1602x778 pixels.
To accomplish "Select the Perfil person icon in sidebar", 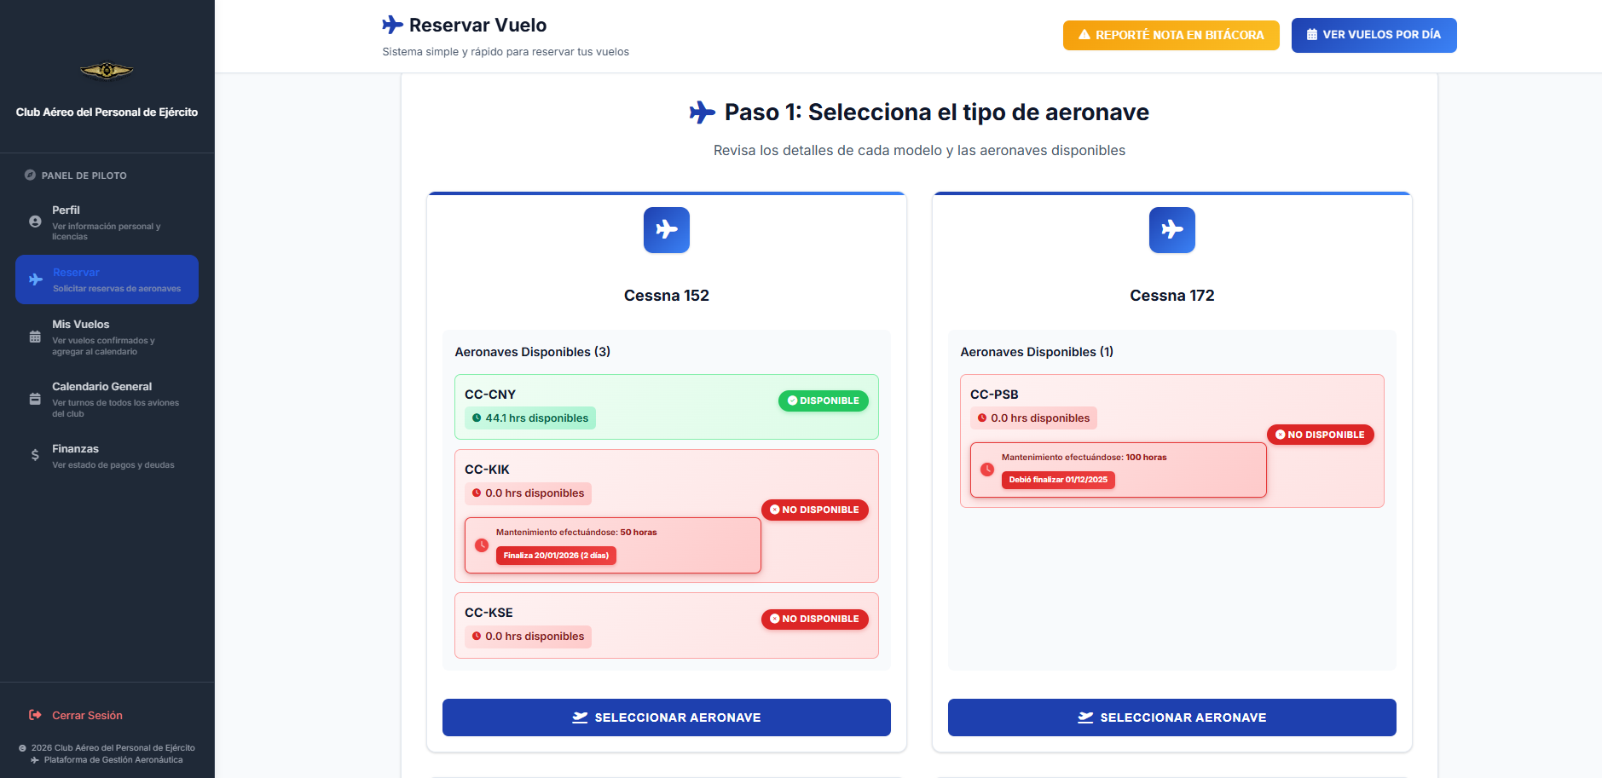I will coord(34,222).
